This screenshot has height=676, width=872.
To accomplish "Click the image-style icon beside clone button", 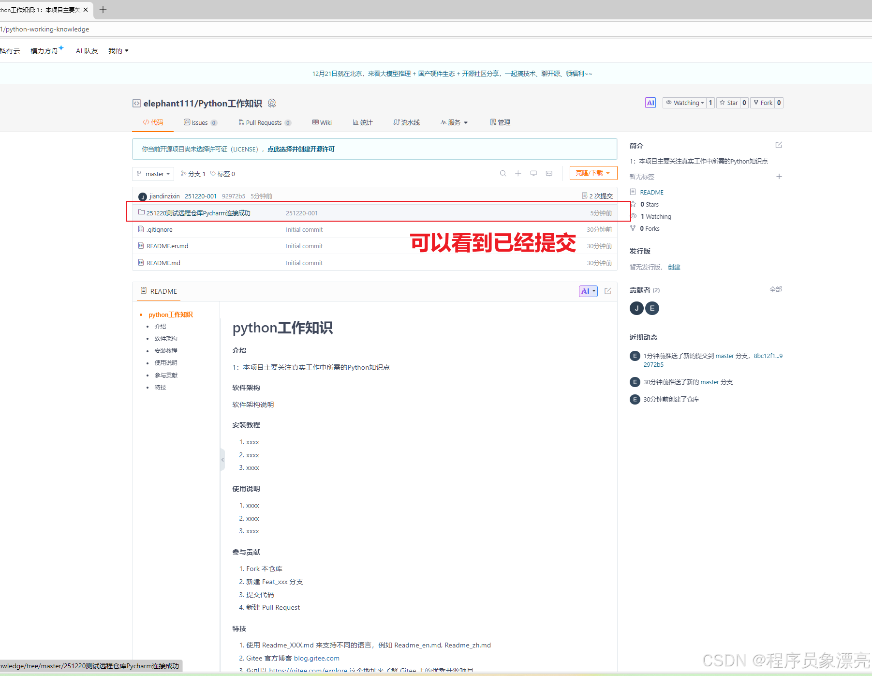I will click(x=549, y=173).
